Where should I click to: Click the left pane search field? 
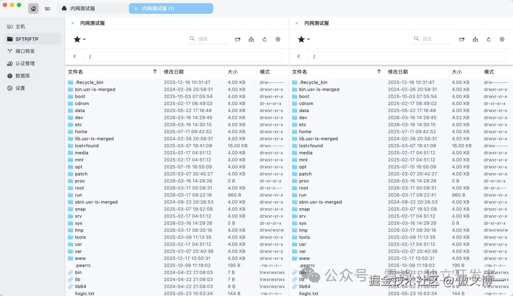(208, 38)
